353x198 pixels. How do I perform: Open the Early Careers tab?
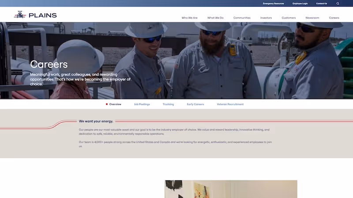[x=195, y=104]
